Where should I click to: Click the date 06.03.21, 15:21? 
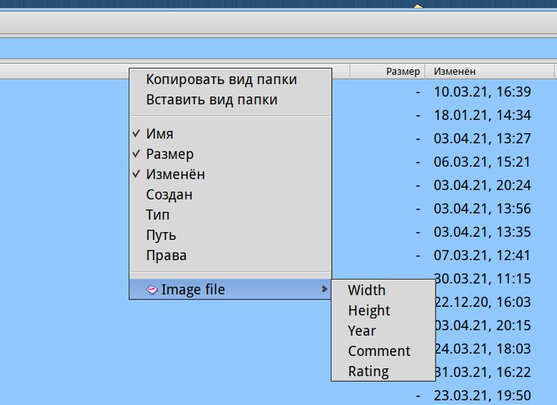(482, 162)
